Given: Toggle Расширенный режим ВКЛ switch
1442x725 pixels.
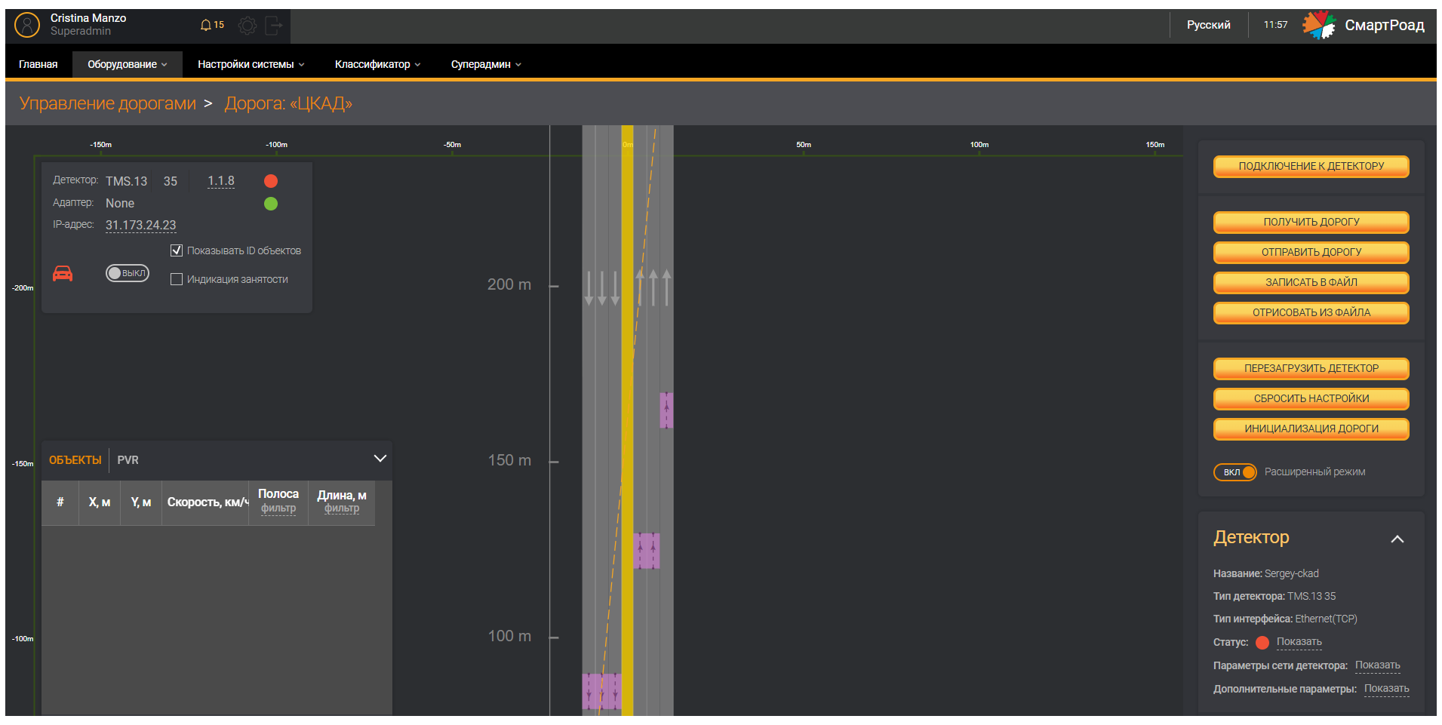Looking at the screenshot, I should [x=1235, y=472].
